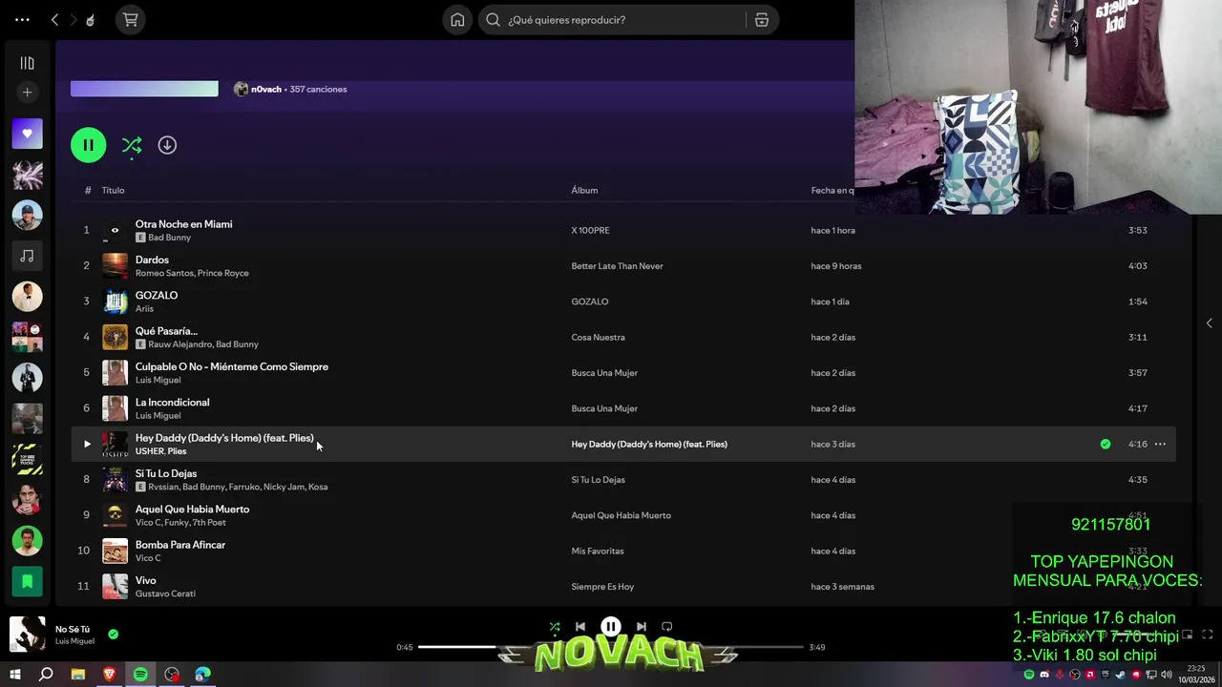Open the marketplace flame icon
This screenshot has height=687, width=1222.
(91, 20)
